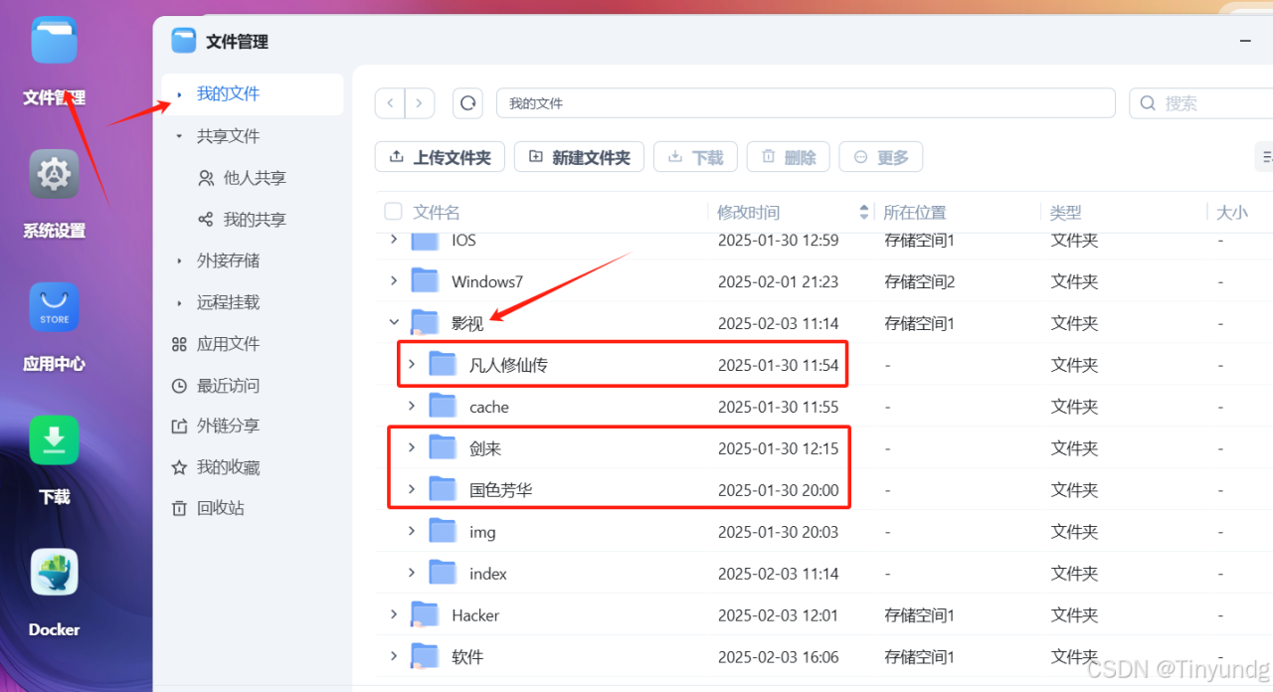
Task: Click the 新建文件夹 button
Action: pyautogui.click(x=579, y=156)
